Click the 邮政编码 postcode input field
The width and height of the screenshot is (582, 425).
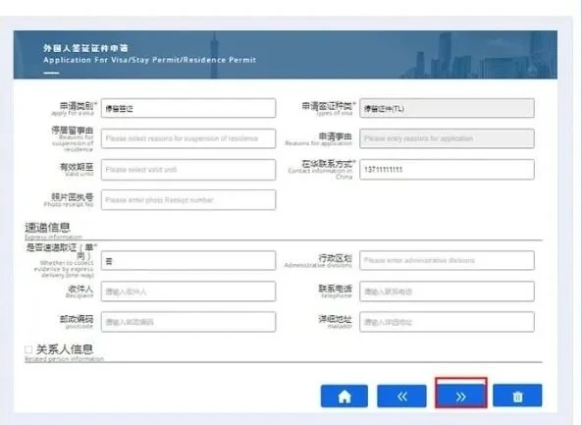coord(188,321)
